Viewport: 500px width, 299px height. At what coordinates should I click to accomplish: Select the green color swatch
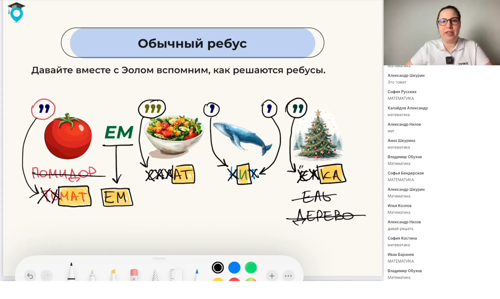[251, 267]
